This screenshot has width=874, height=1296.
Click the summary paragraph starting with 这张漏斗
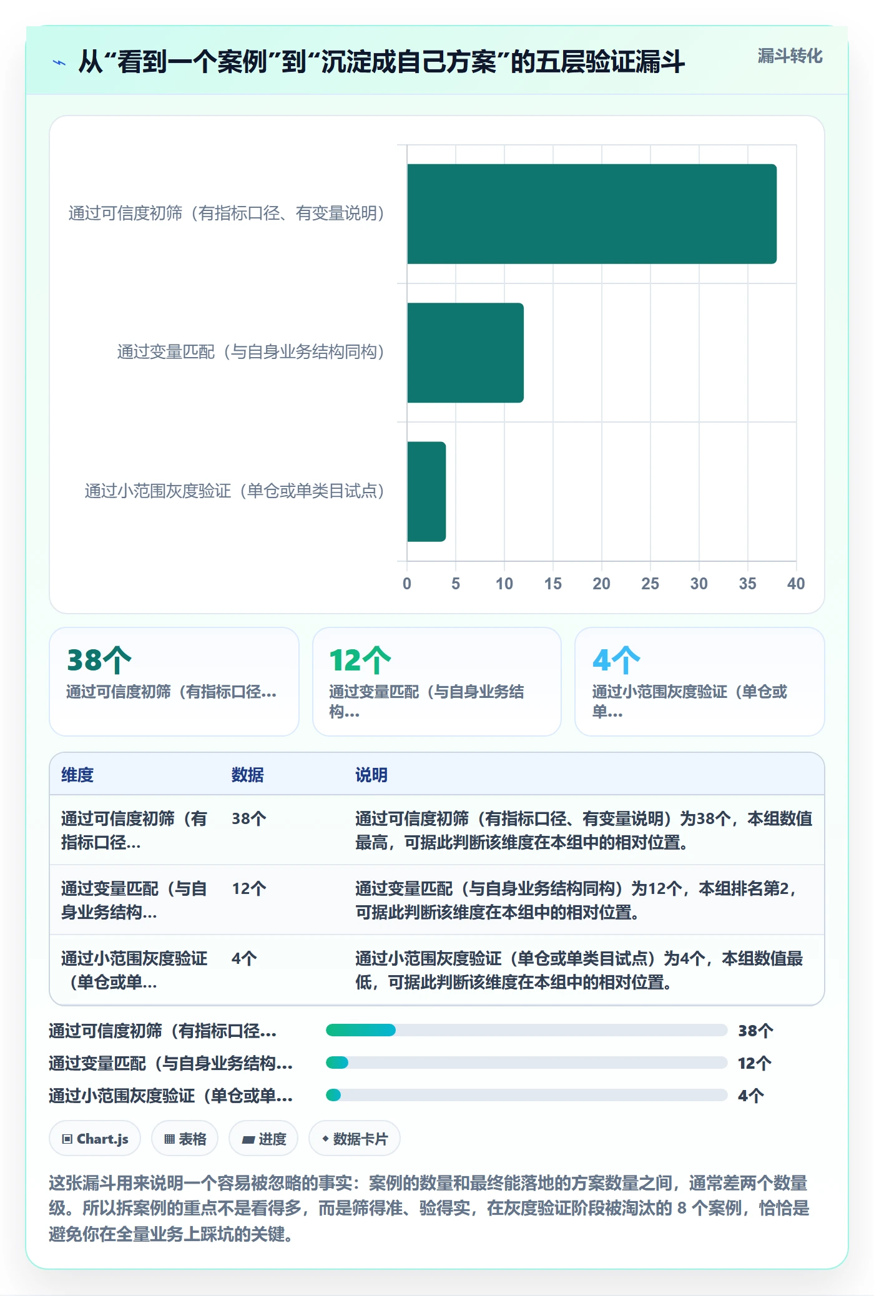click(429, 1209)
